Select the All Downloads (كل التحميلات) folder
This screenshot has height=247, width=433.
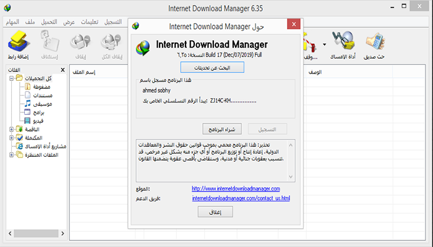coord(38,78)
